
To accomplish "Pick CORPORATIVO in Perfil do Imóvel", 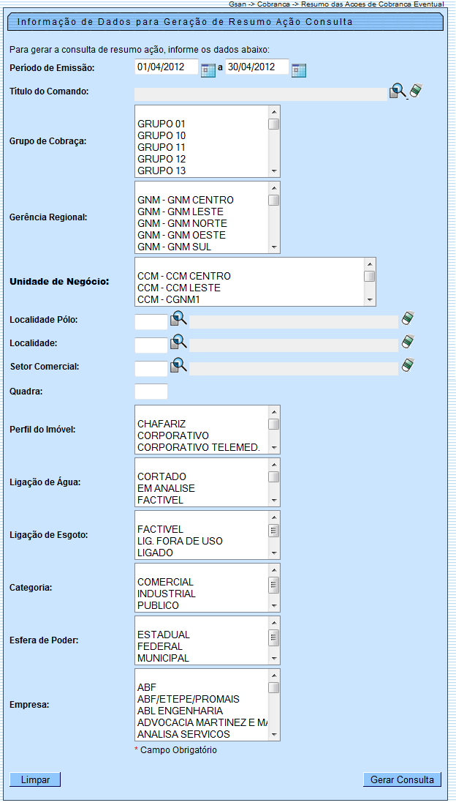I will coord(172,435).
